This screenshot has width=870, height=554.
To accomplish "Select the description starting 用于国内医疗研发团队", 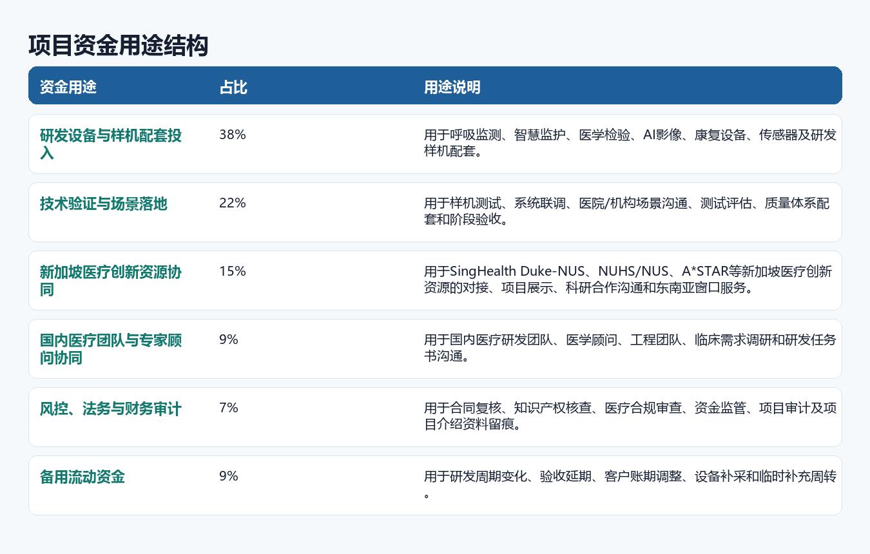I will 630,348.
